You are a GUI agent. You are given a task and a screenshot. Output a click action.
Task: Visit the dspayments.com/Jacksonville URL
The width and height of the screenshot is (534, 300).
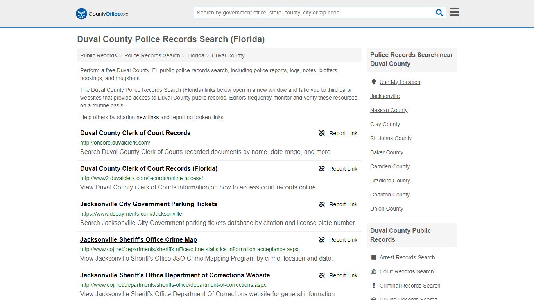click(131, 214)
